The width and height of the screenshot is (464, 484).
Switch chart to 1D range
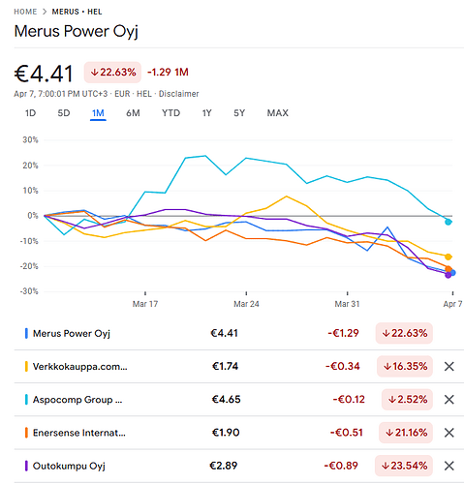pos(30,113)
